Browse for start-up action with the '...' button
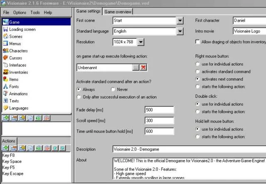The height and width of the screenshot is (184, 266). [135, 67]
